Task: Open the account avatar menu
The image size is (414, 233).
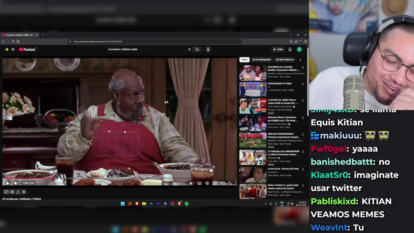Action: pyautogui.click(x=299, y=49)
